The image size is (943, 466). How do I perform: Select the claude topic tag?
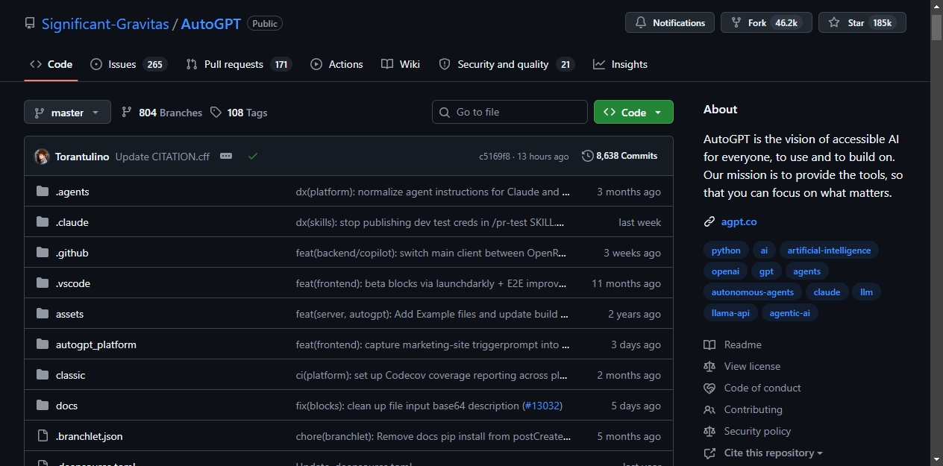coord(827,292)
